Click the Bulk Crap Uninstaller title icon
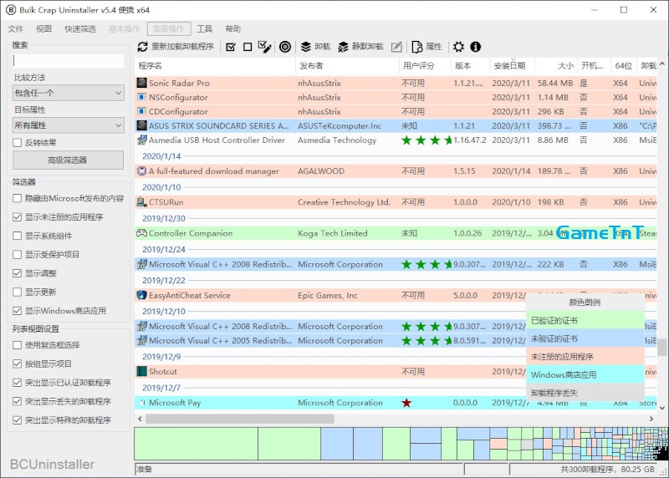 pos(11,10)
